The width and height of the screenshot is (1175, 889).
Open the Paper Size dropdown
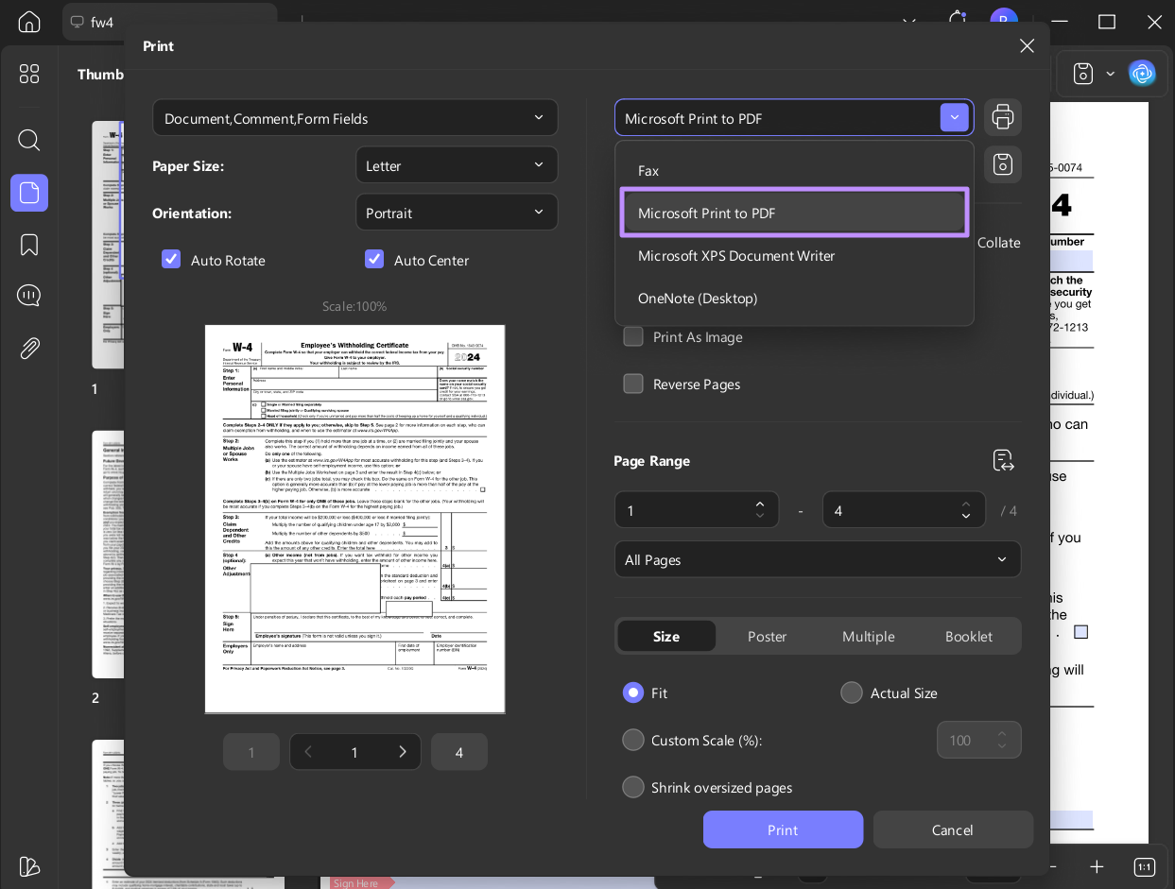(x=457, y=164)
